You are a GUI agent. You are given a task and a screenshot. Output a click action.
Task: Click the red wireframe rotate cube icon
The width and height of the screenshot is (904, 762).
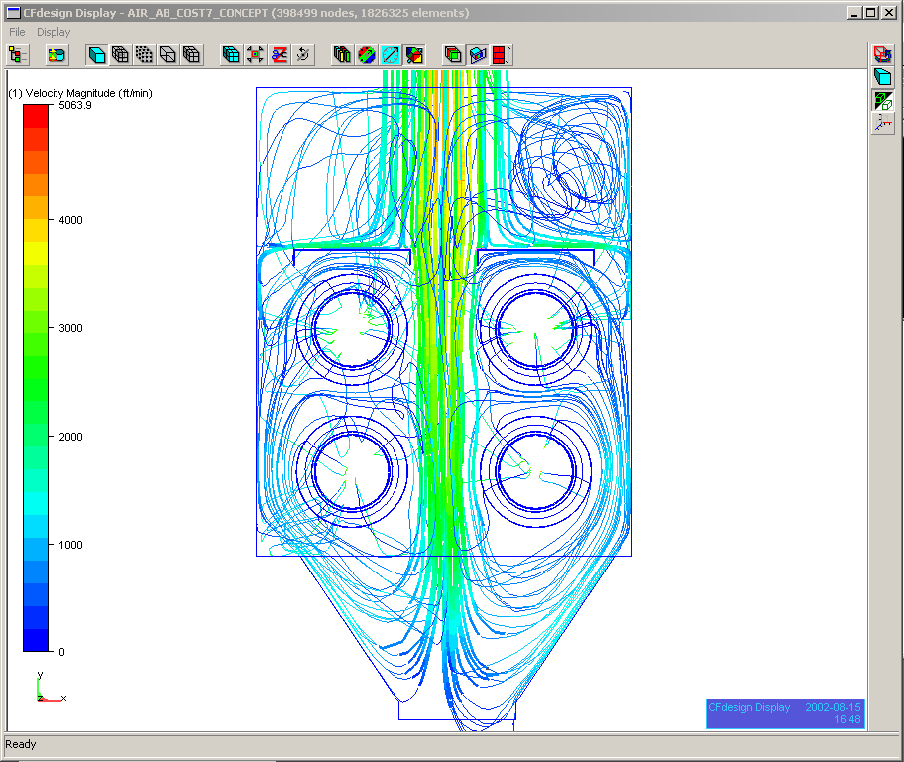point(881,55)
